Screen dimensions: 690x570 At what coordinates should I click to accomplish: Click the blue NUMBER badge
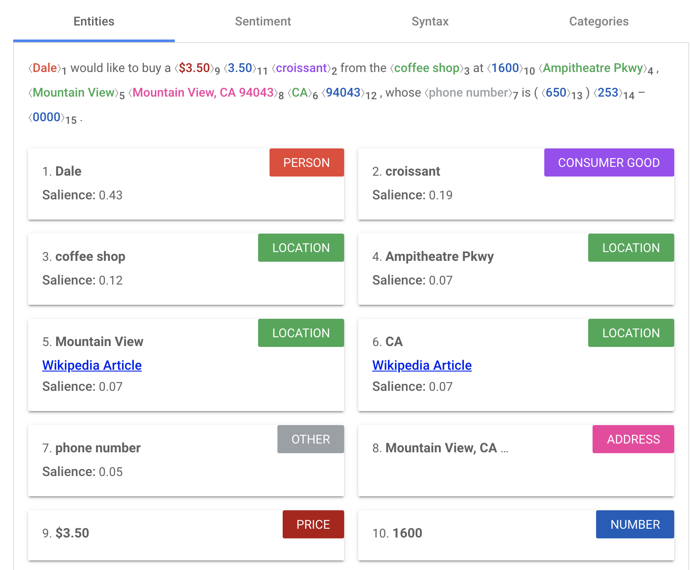635,524
